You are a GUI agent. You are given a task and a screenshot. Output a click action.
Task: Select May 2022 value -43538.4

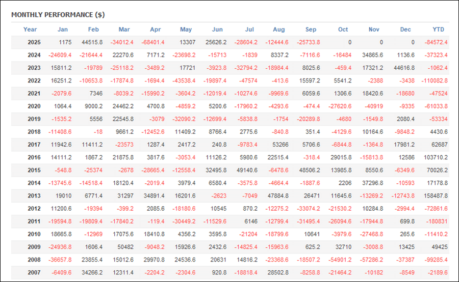184,80
